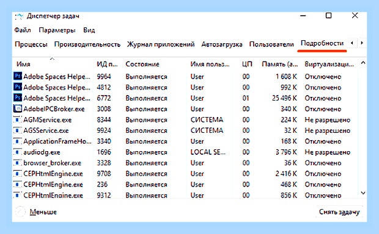Open the Вид menu

coord(89,30)
